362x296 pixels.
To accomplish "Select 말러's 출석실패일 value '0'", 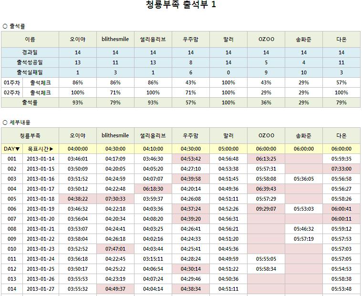I will point(228,72).
